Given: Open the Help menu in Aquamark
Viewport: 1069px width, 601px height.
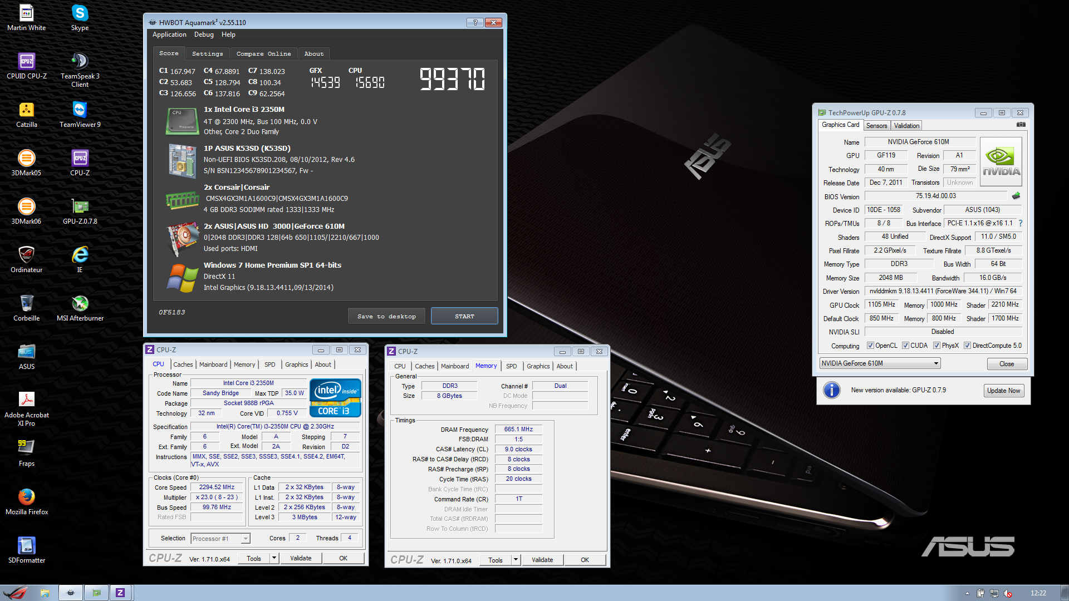Looking at the screenshot, I should pos(228,35).
